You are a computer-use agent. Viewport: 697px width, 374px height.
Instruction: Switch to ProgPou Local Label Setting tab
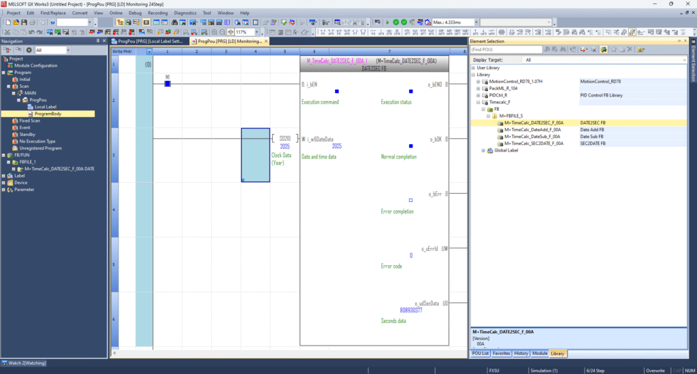pyautogui.click(x=150, y=41)
